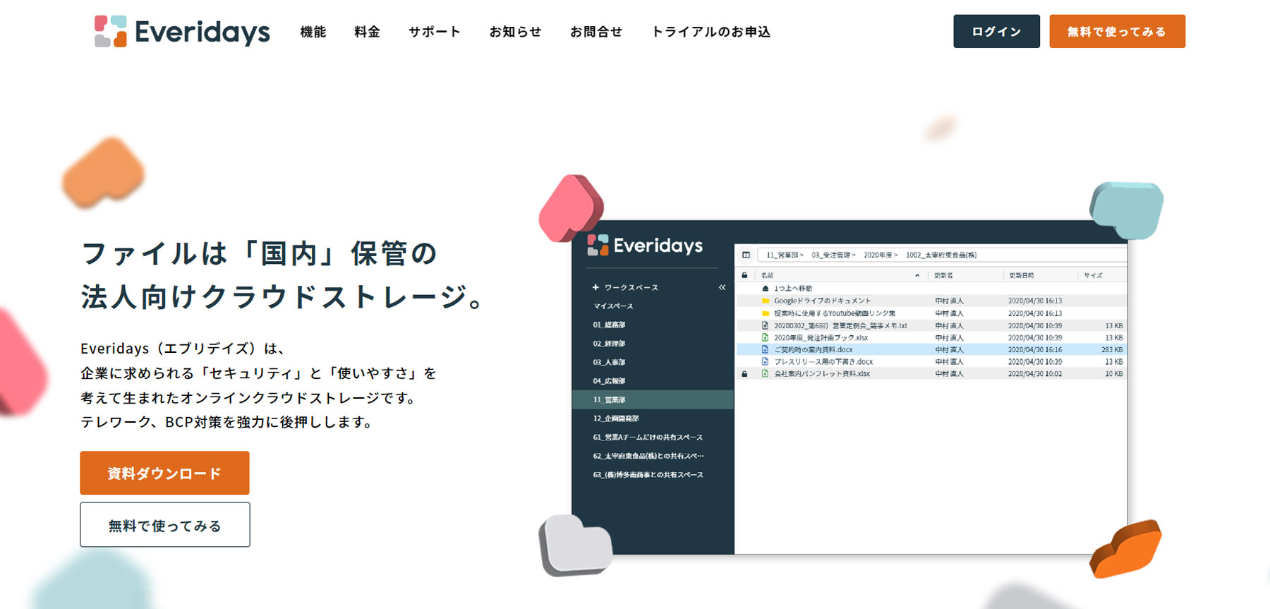The image size is (1270, 609).
Task: Click the lock icon on the 会社案内パンフレット row
Action: tap(744, 374)
